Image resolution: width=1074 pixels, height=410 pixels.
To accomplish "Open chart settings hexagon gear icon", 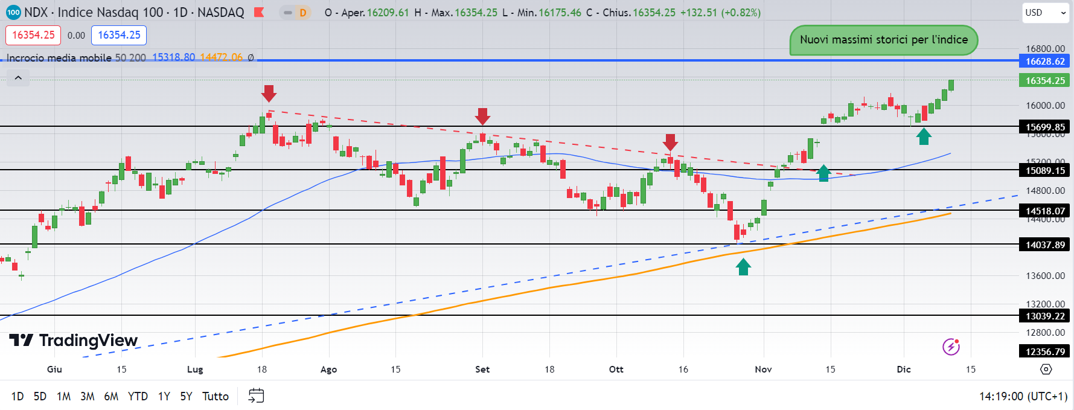I will pos(1046,369).
